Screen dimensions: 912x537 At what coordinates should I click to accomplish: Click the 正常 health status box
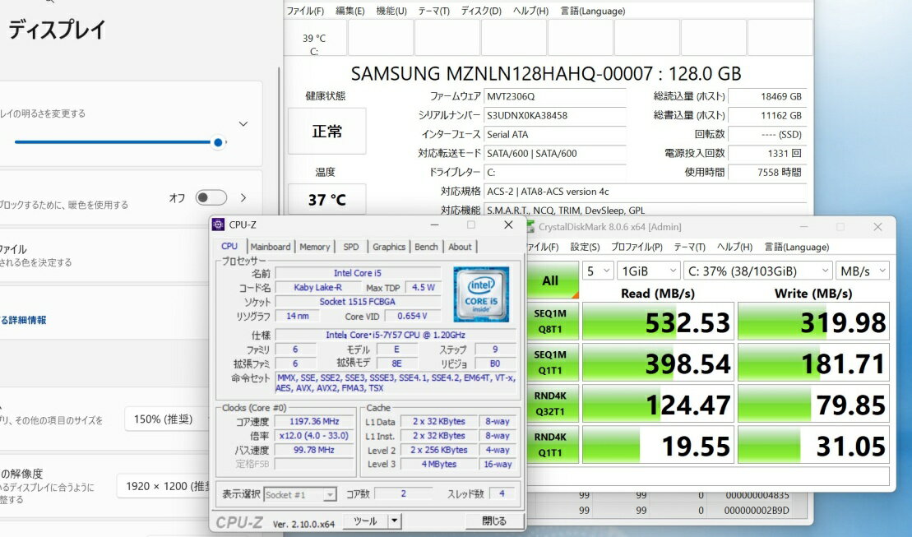coord(327,132)
